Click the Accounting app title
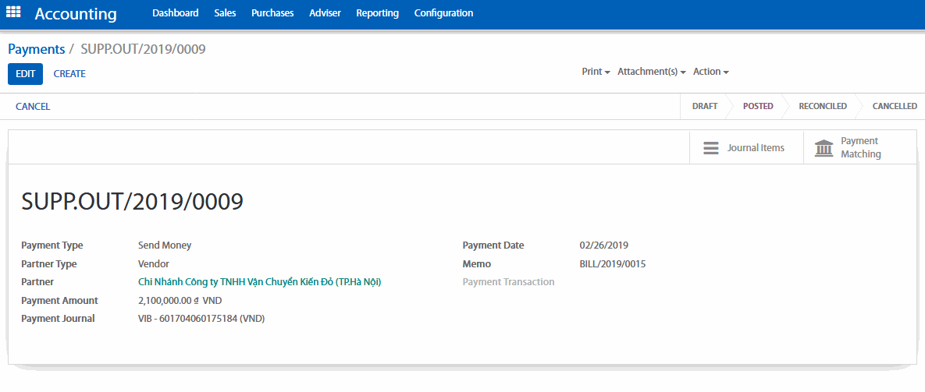 point(76,14)
